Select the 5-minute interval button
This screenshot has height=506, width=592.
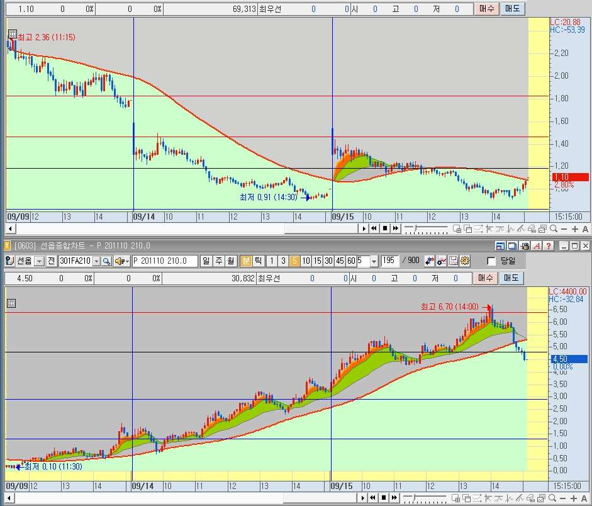294,261
